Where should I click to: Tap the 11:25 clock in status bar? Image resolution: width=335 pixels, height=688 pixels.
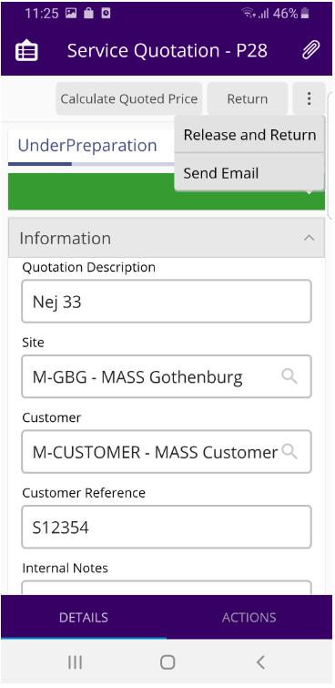42,14
